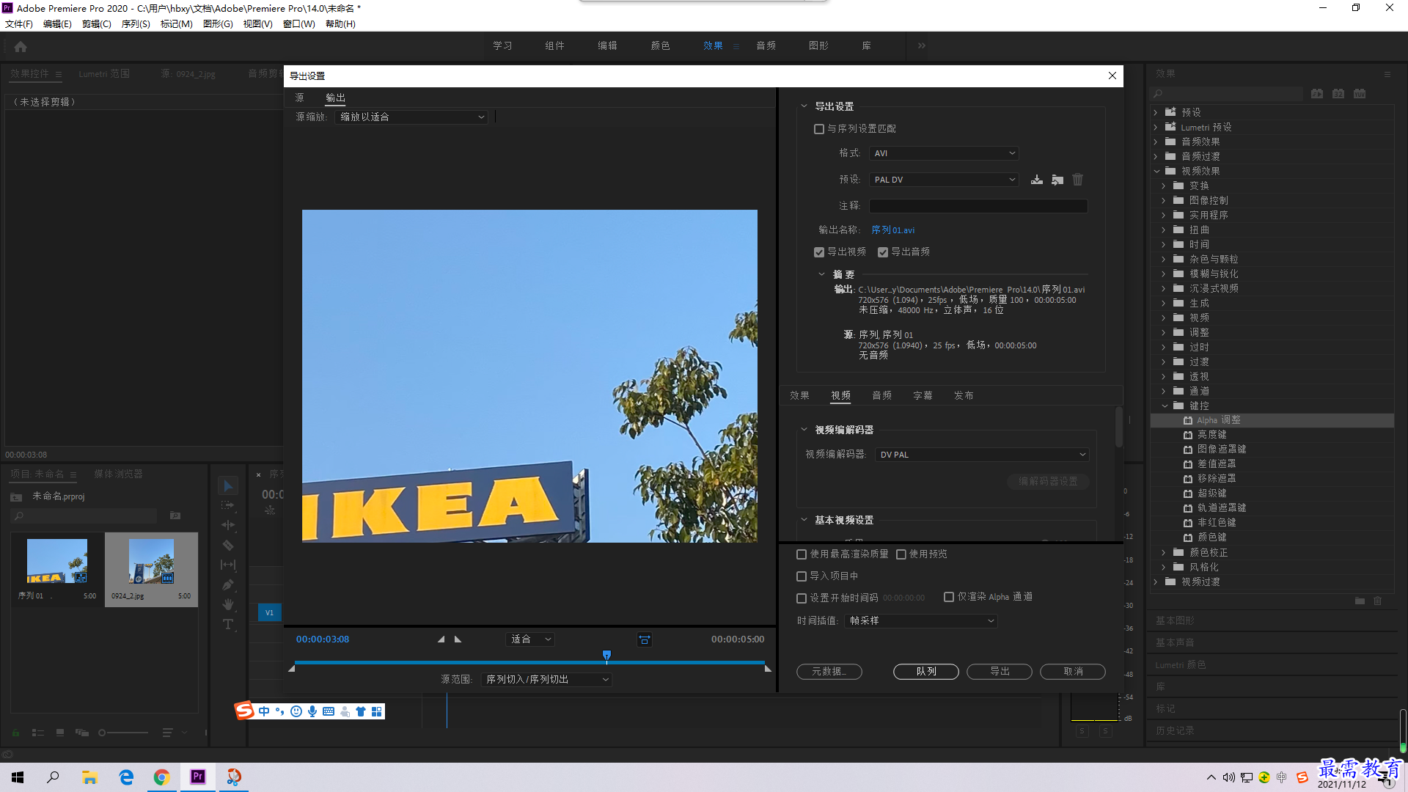The image size is (1408, 792).
Task: Switch to the Captions tab
Action: tap(923, 396)
